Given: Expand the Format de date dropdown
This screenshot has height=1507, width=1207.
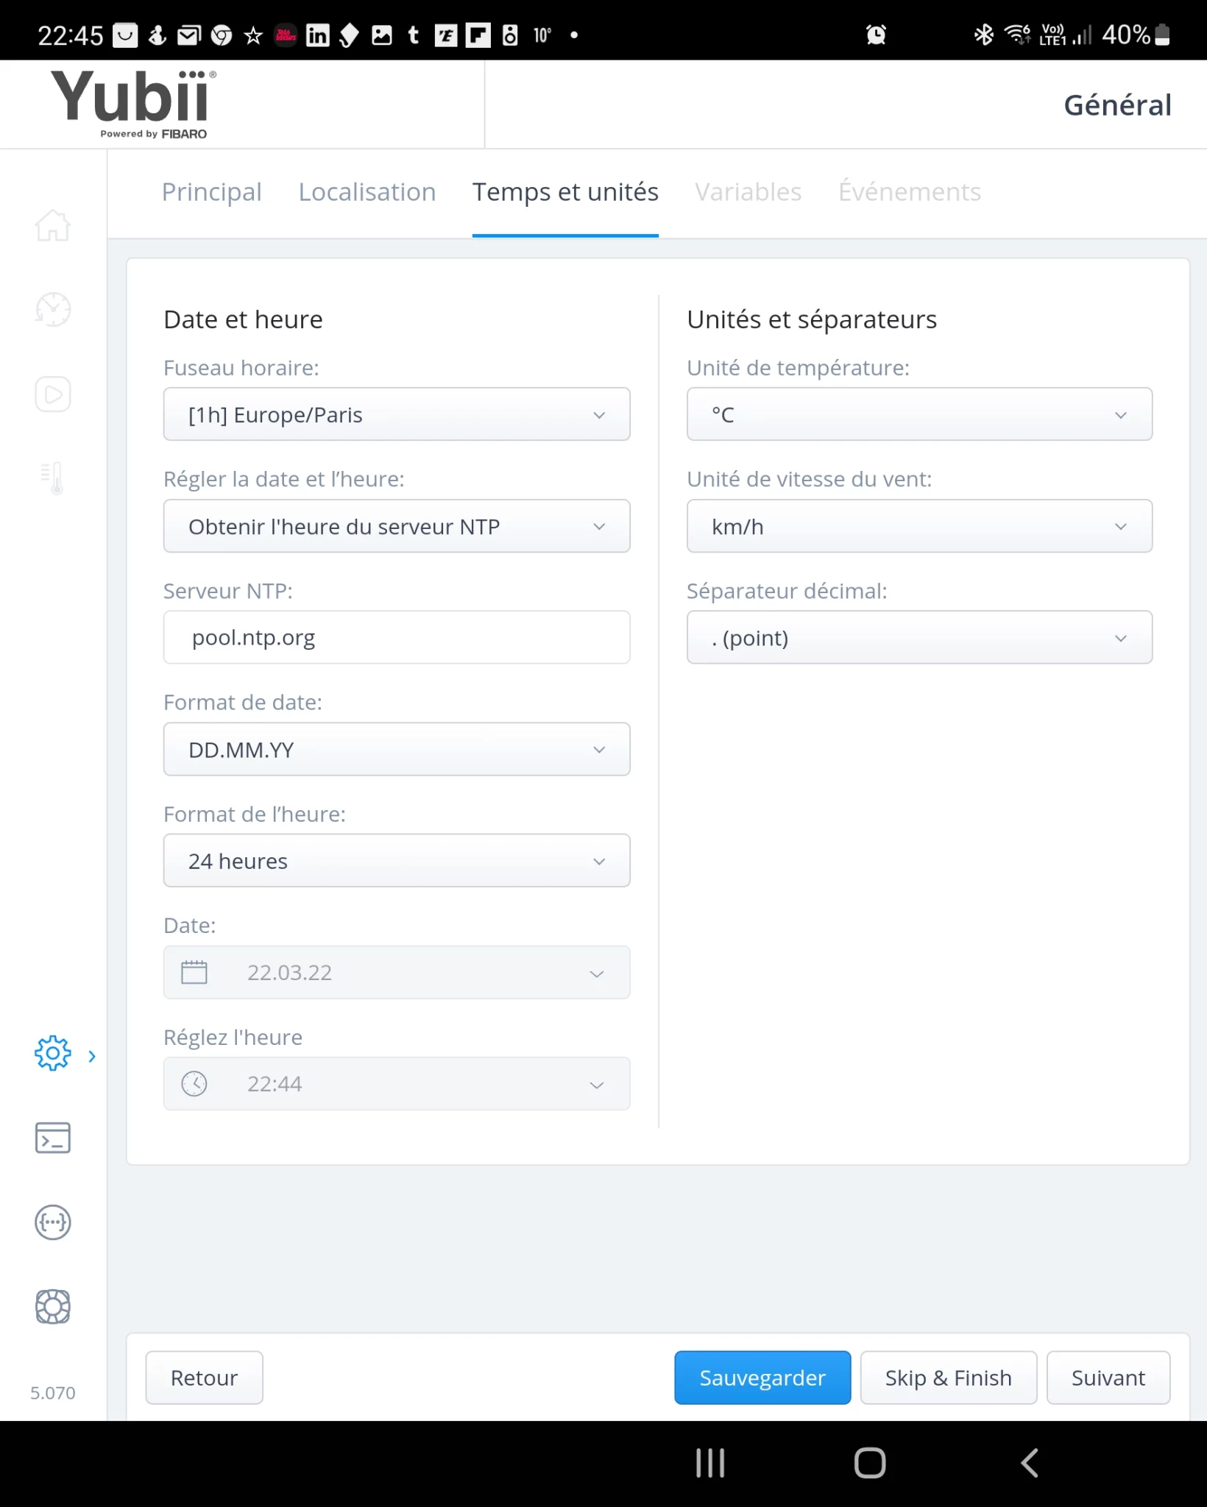Looking at the screenshot, I should point(397,749).
